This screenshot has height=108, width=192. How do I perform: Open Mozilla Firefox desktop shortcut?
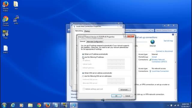coord(5,6)
